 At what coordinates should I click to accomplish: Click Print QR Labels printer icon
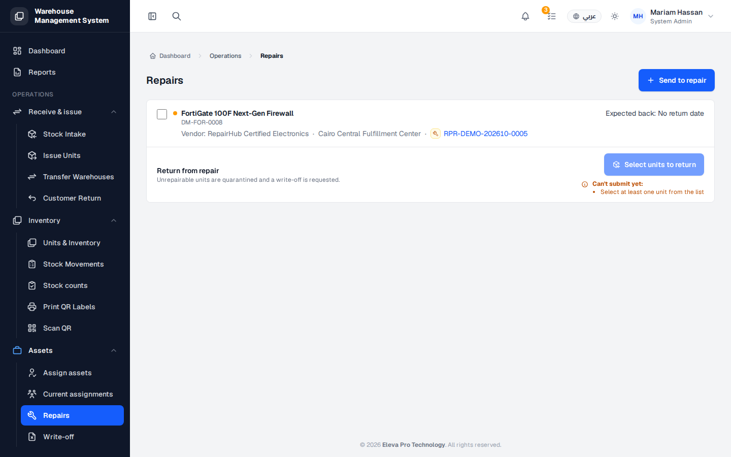pyautogui.click(x=32, y=307)
